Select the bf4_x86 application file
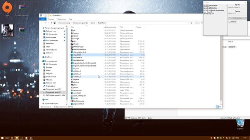Screen dimensions: 250x140 (76, 44)
